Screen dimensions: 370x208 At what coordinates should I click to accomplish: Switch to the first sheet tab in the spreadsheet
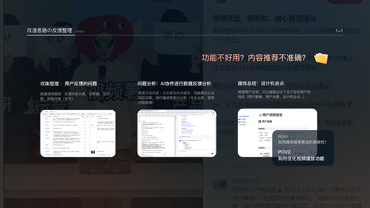[46, 112]
